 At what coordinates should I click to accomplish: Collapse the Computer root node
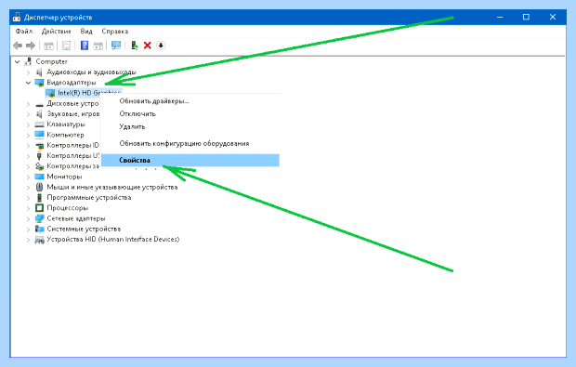pos(17,61)
